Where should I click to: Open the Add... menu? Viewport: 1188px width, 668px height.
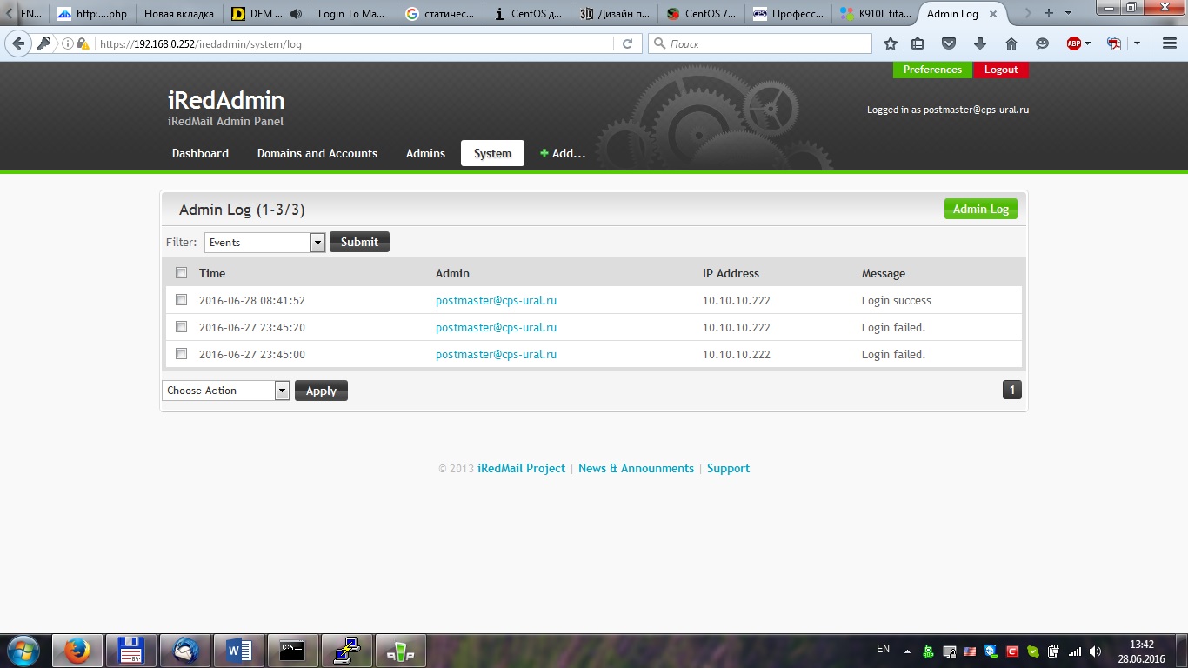pos(563,153)
